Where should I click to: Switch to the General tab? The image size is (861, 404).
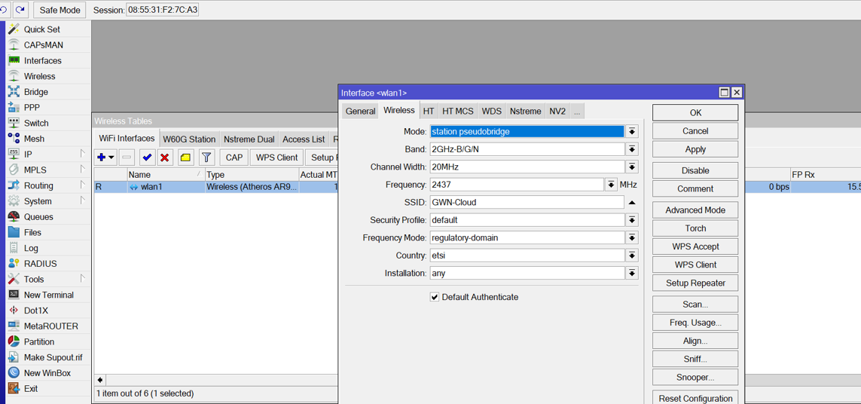pos(360,111)
